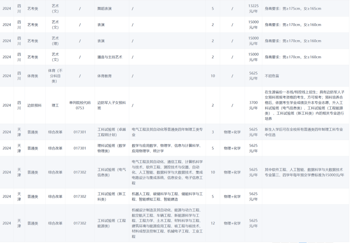Screen dimensions: 350x243
Task: Click the 边防预科 type cell
Action: point(34,105)
